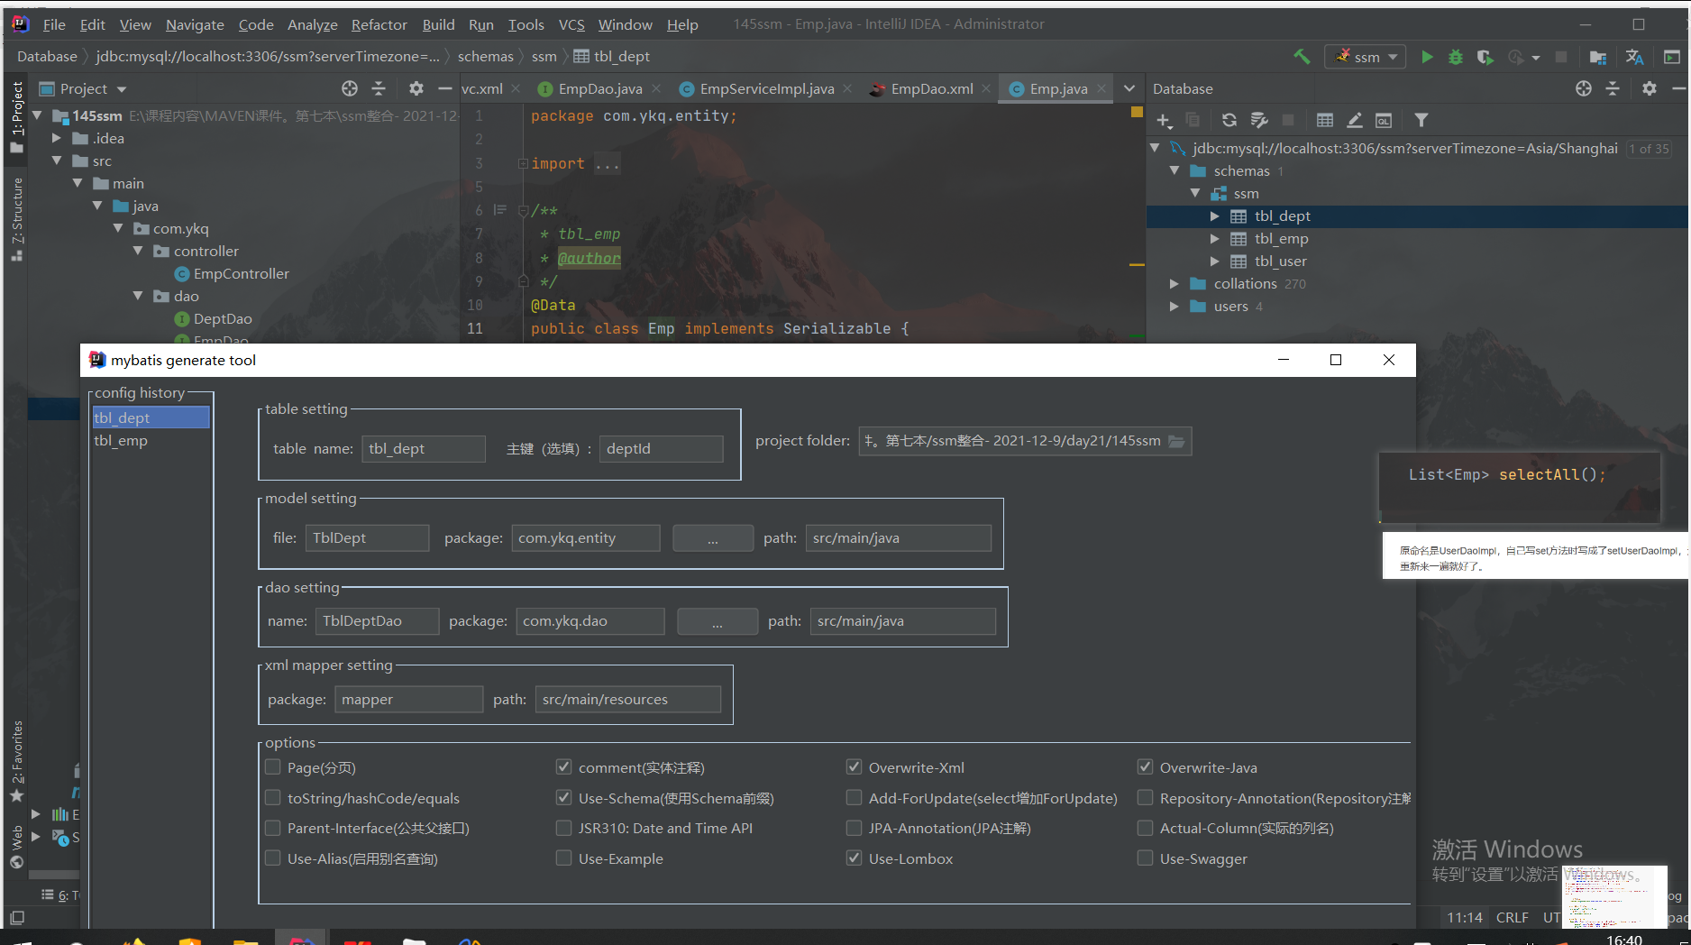Open the Refactor menu
Screen dimensions: 1691x945
pos(379,24)
